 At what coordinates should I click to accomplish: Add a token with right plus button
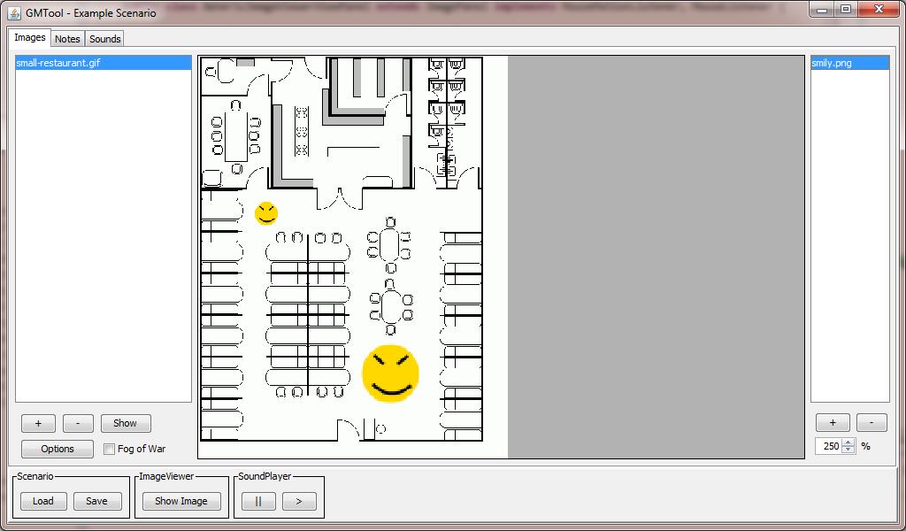pos(833,422)
